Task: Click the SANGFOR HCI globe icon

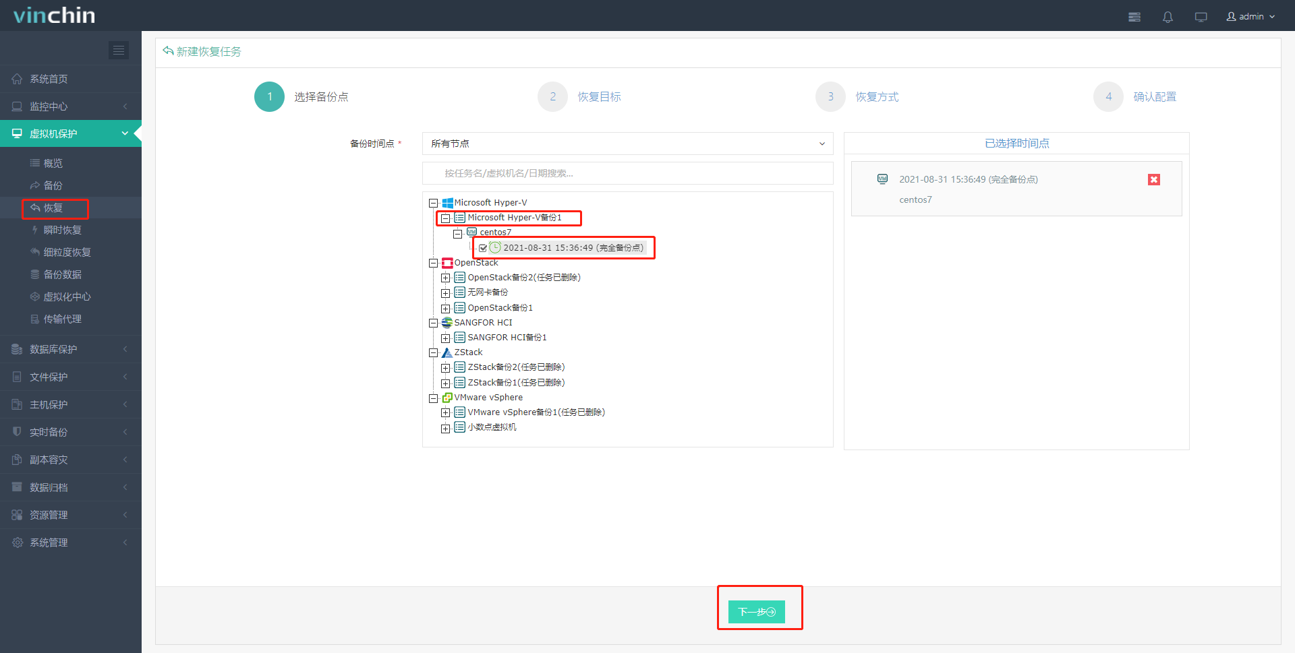Action: coord(447,322)
